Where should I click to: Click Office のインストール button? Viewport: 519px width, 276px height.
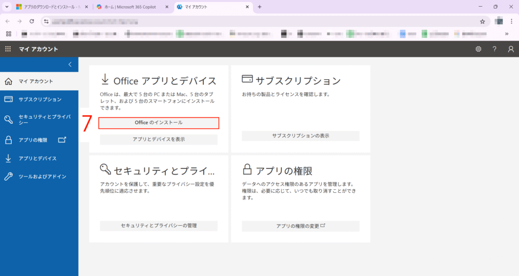159,123
